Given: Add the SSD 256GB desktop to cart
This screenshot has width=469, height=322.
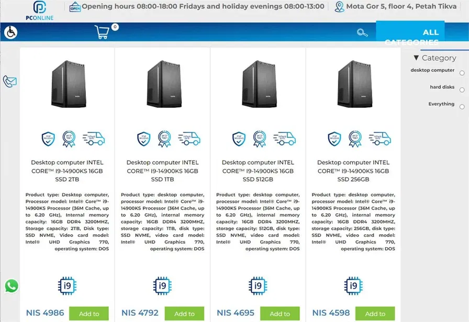Looking at the screenshot, I should tap(375, 314).
